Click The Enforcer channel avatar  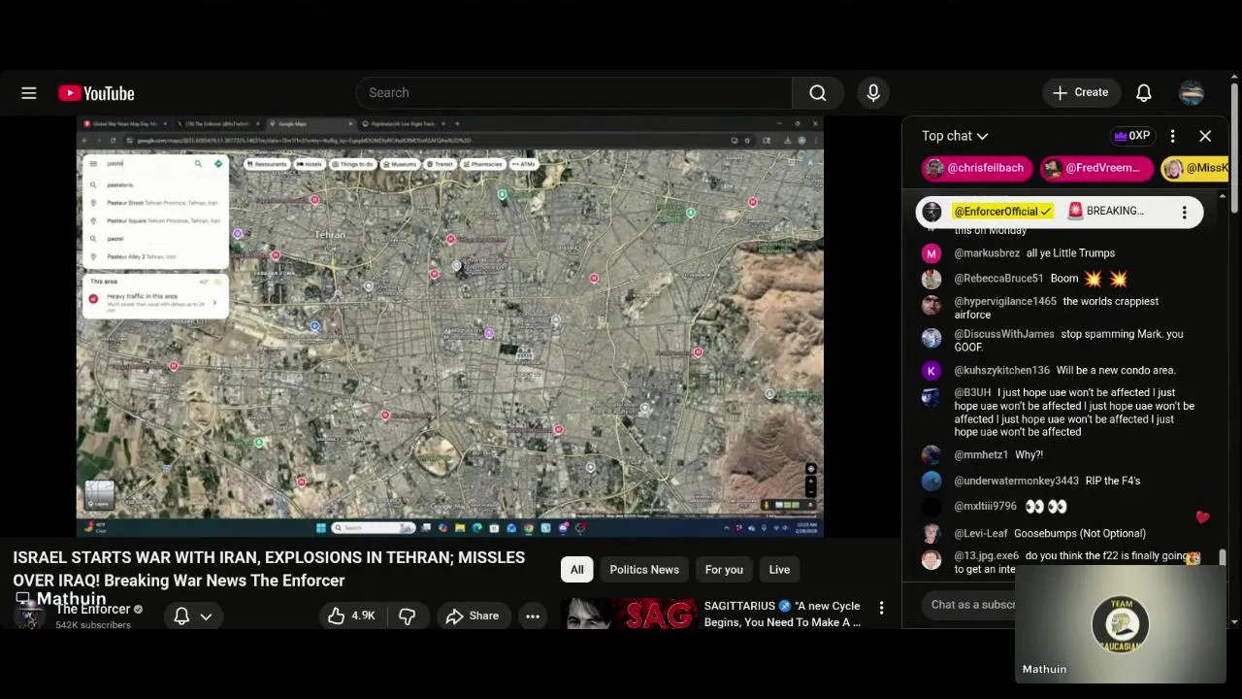[x=29, y=616]
